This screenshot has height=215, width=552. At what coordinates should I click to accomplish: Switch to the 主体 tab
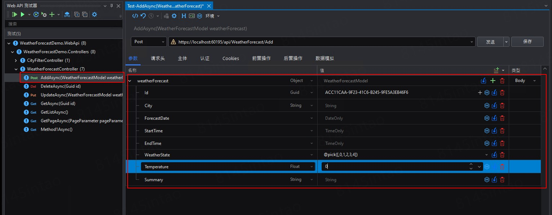point(182,58)
